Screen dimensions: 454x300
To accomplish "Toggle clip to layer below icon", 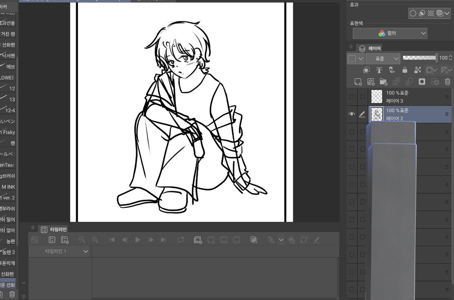I will (366, 70).
